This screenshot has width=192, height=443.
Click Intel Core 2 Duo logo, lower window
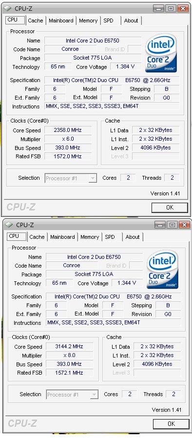click(162, 270)
